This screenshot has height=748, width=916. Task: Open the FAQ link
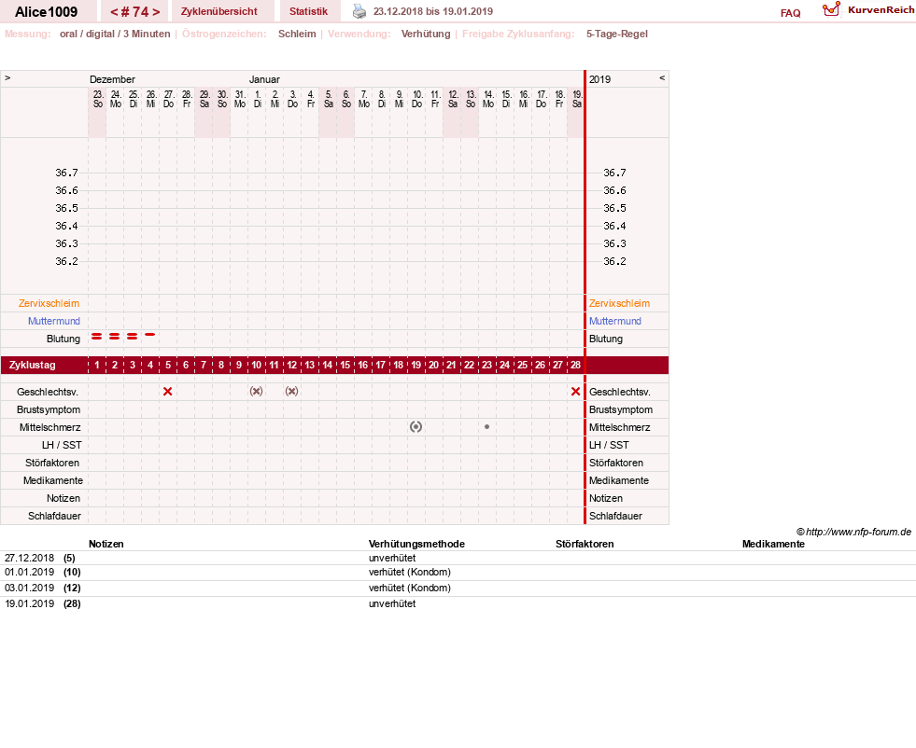[790, 13]
